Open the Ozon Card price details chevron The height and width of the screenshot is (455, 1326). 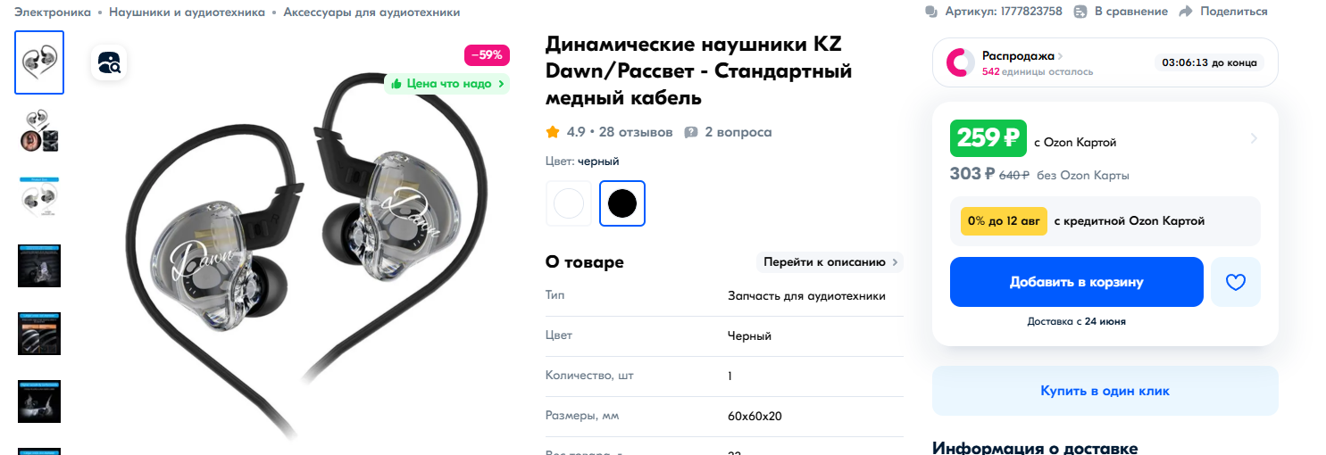pyautogui.click(x=1255, y=138)
